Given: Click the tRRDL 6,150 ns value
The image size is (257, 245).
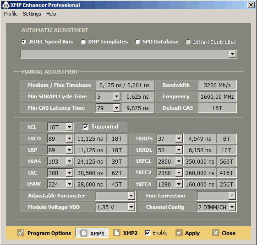Looking at the screenshot, I should click(x=200, y=150).
